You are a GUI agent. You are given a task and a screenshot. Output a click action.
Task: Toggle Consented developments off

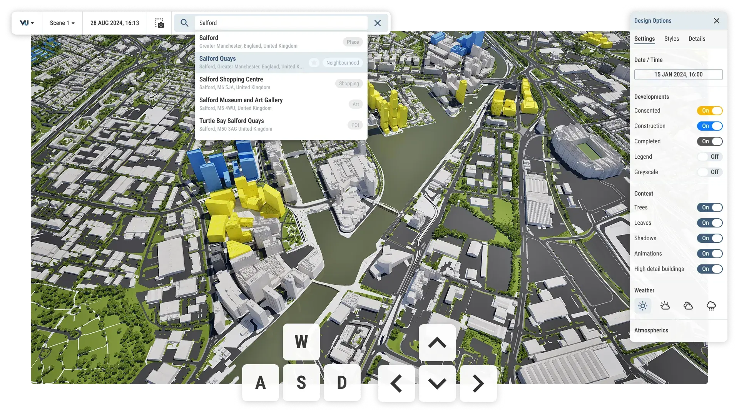pos(710,111)
